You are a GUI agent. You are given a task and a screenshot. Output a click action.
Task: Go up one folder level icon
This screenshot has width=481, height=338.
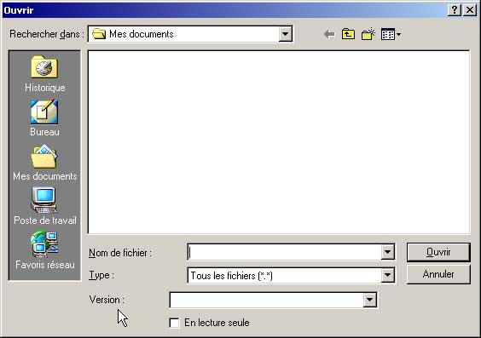point(348,34)
